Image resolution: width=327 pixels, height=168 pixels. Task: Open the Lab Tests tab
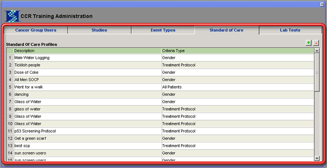coord(290,30)
